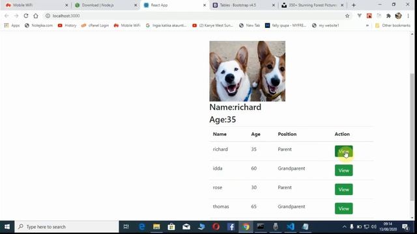
Task: Click the View button in rose's row
Action: [x=343, y=189]
